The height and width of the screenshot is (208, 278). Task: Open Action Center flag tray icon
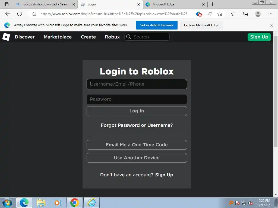click(x=238, y=203)
